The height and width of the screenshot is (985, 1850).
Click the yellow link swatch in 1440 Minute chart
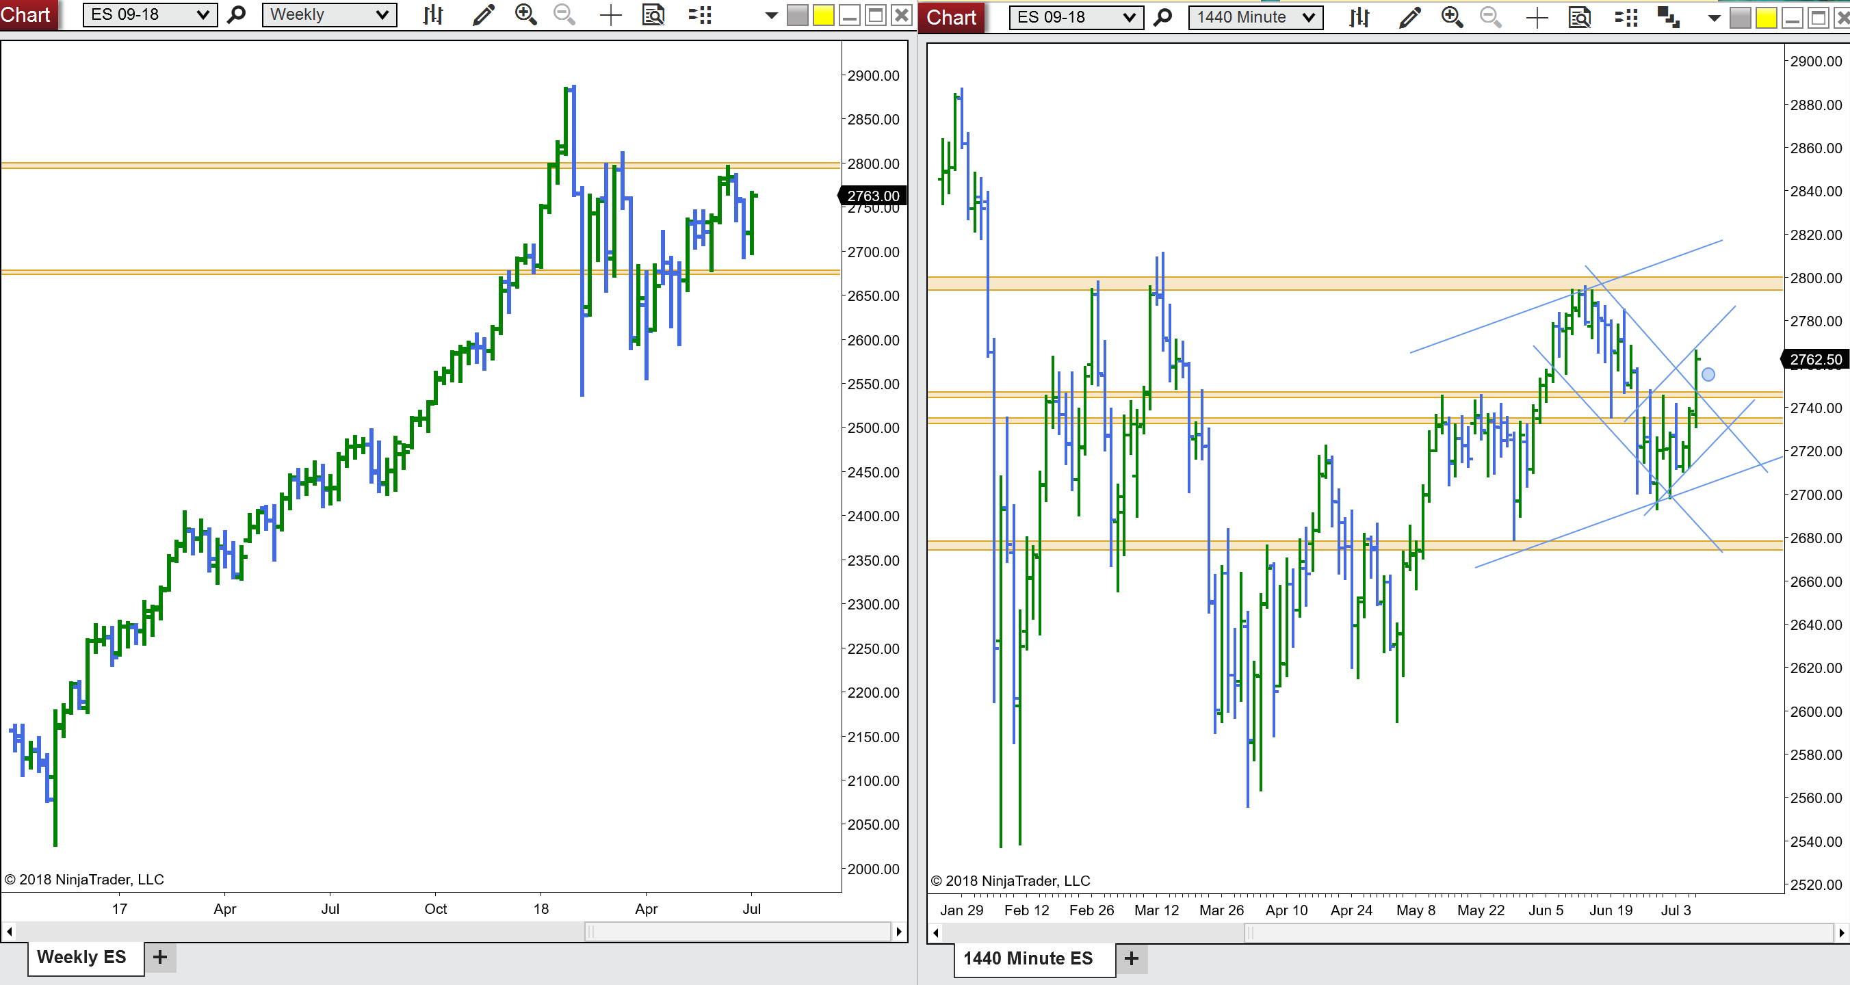[x=1766, y=18]
